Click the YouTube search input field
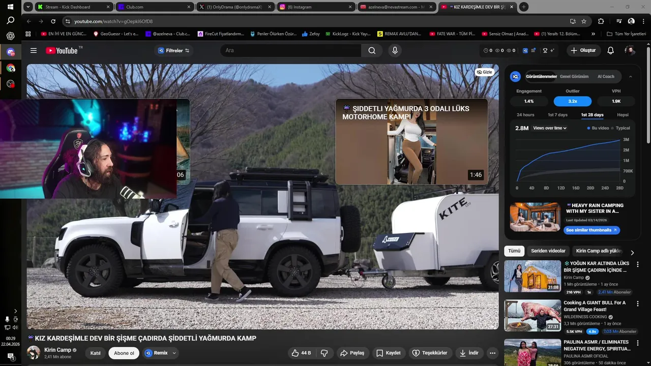Viewport: 651px width, 366px height. pyautogui.click(x=291, y=50)
